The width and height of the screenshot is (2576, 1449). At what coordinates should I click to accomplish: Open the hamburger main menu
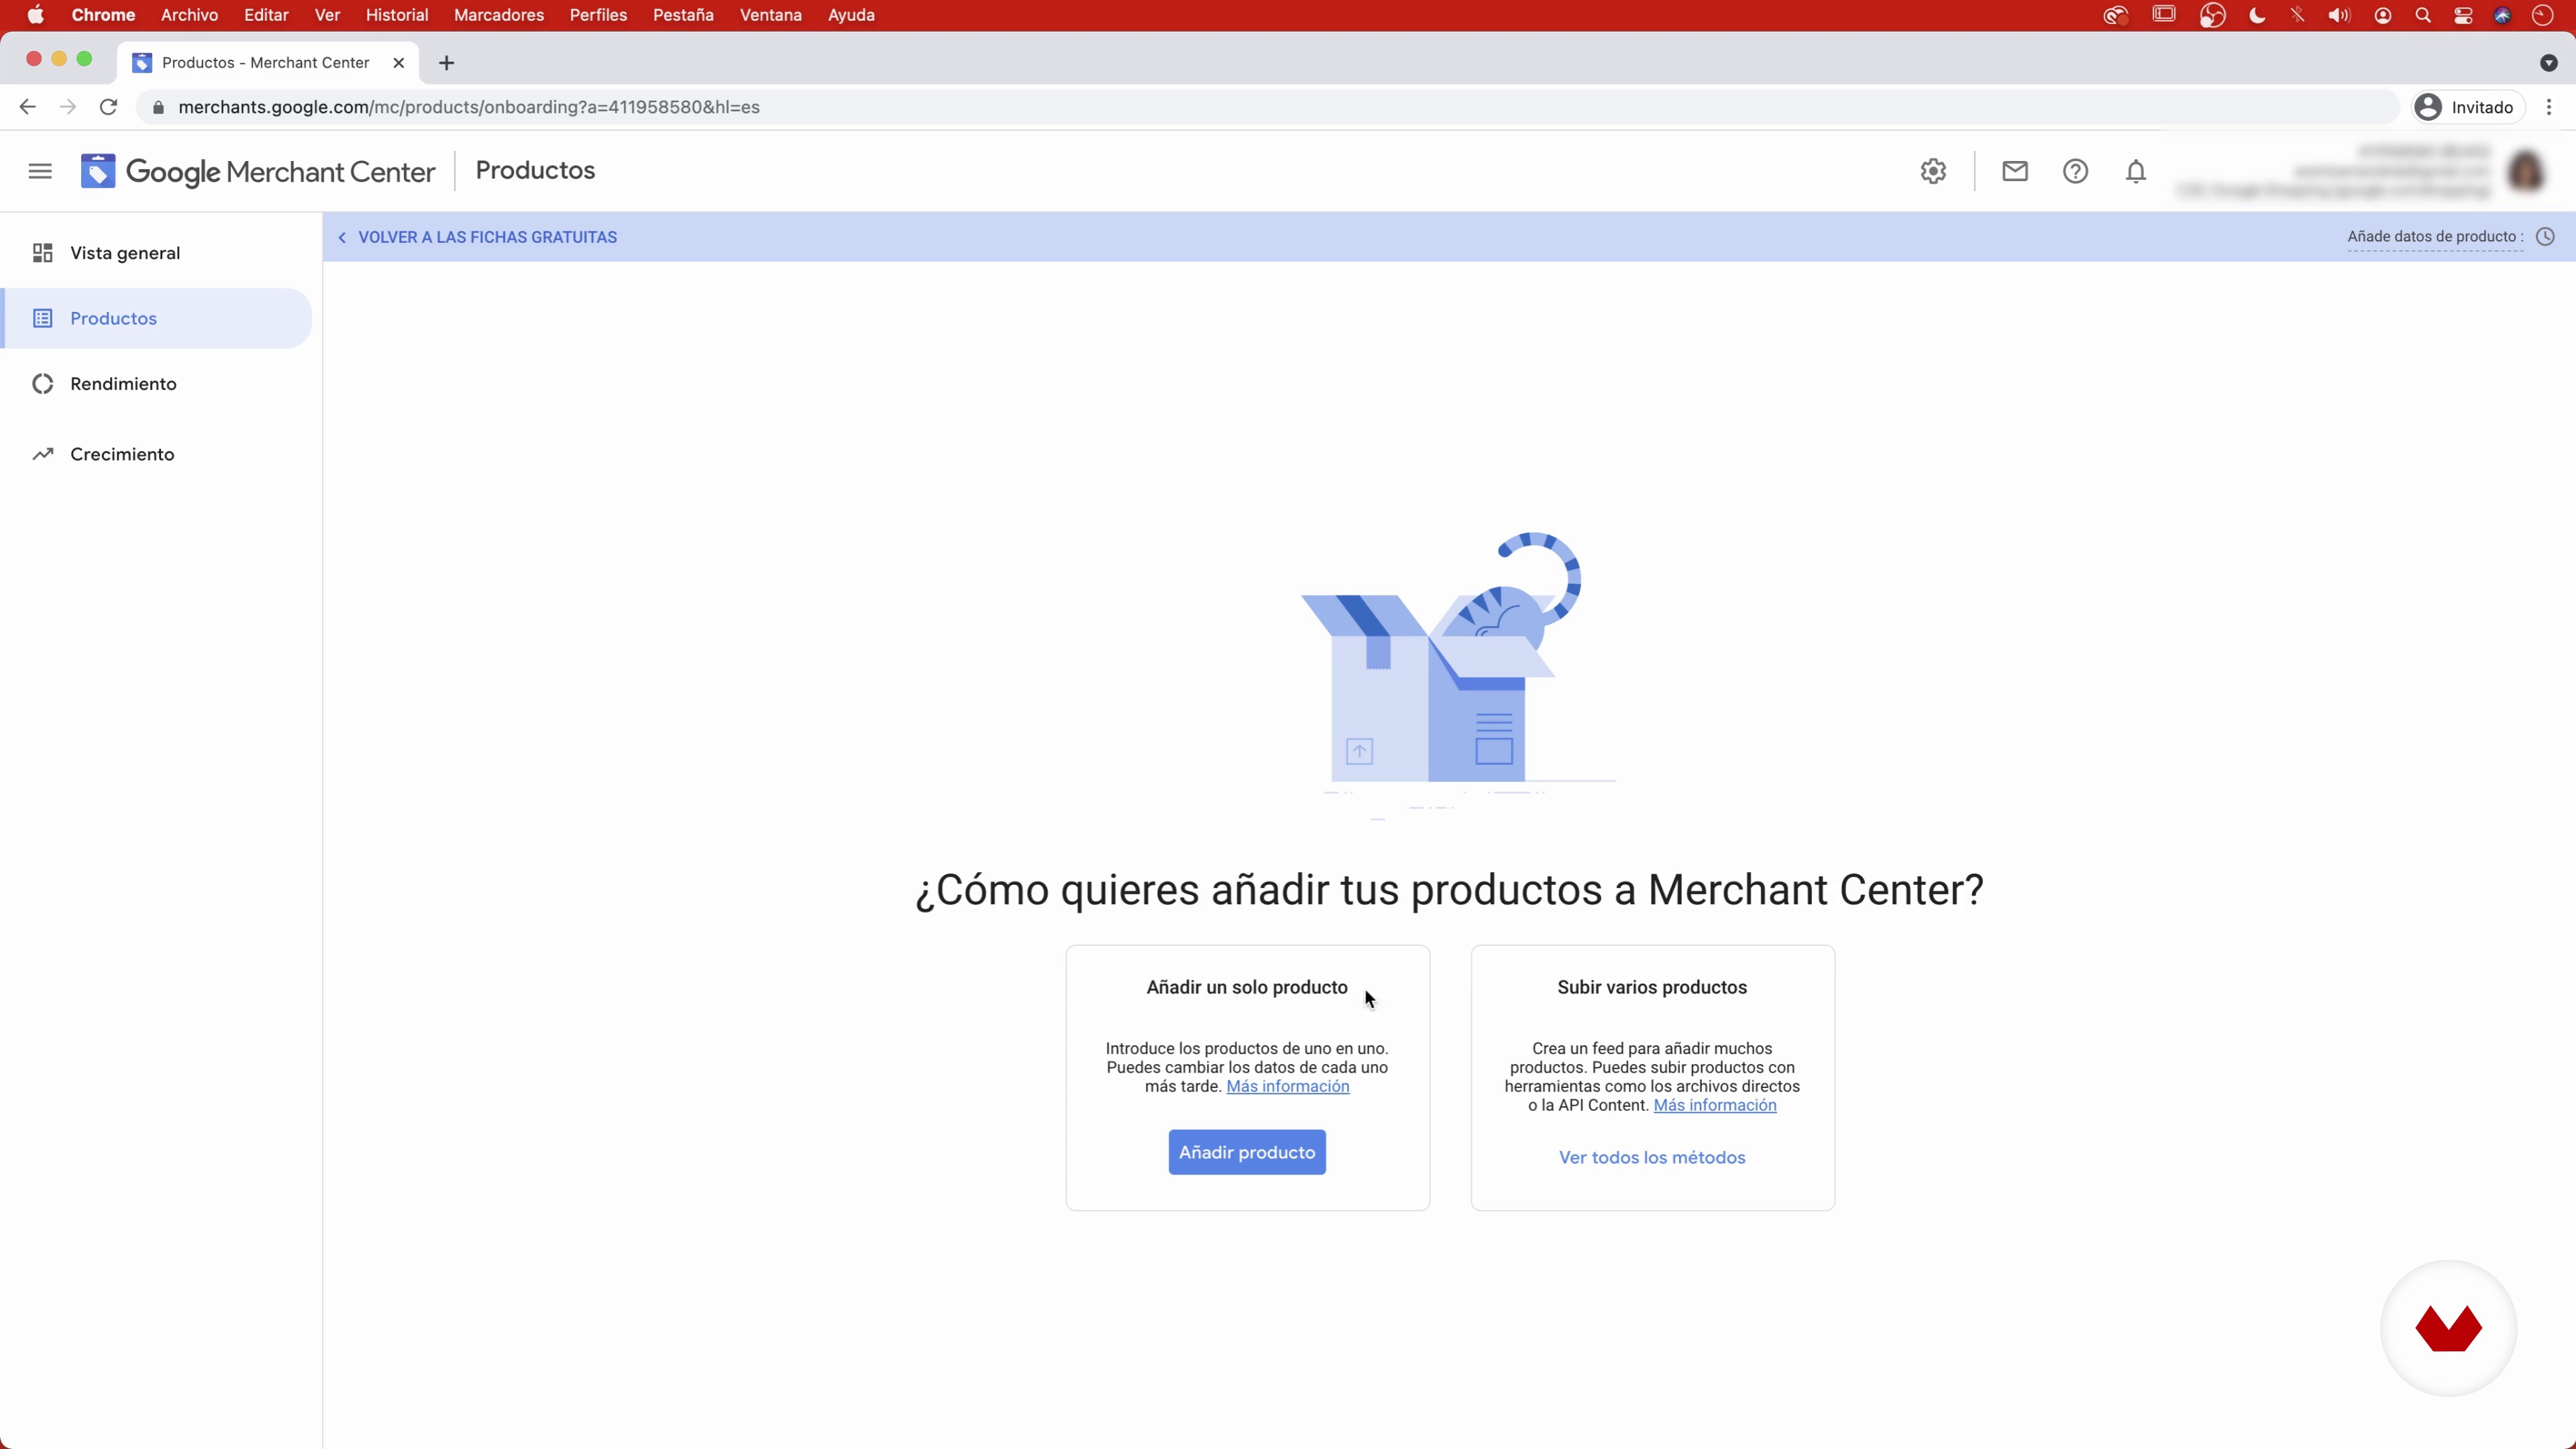[x=40, y=171]
